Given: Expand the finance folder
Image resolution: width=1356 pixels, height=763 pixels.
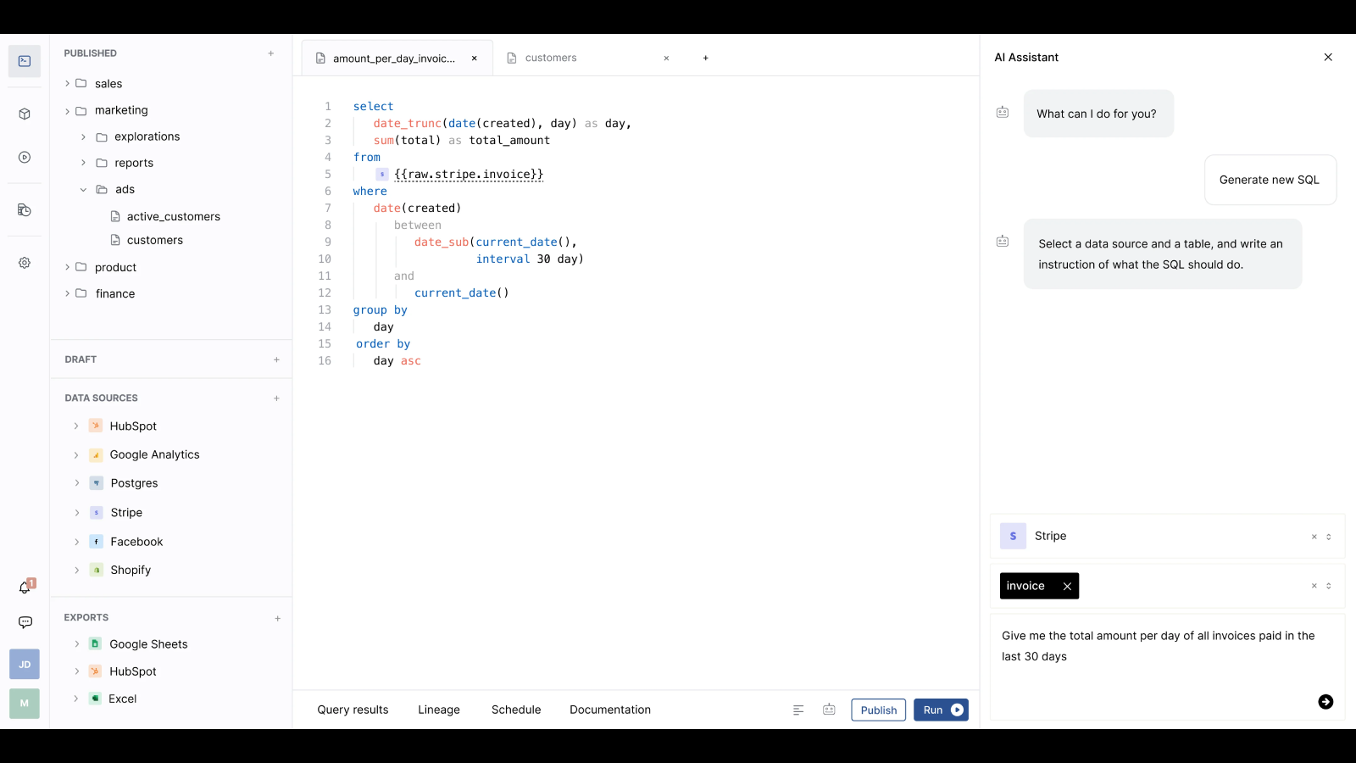Looking at the screenshot, I should (x=67, y=293).
